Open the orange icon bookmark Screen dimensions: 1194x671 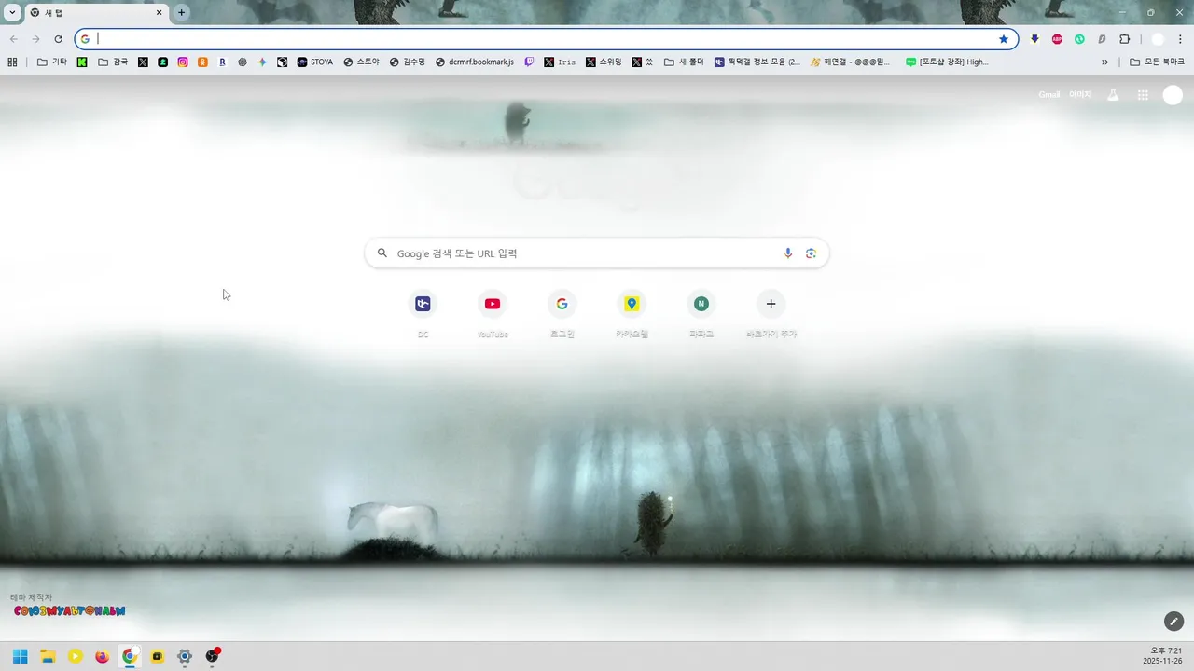(202, 62)
